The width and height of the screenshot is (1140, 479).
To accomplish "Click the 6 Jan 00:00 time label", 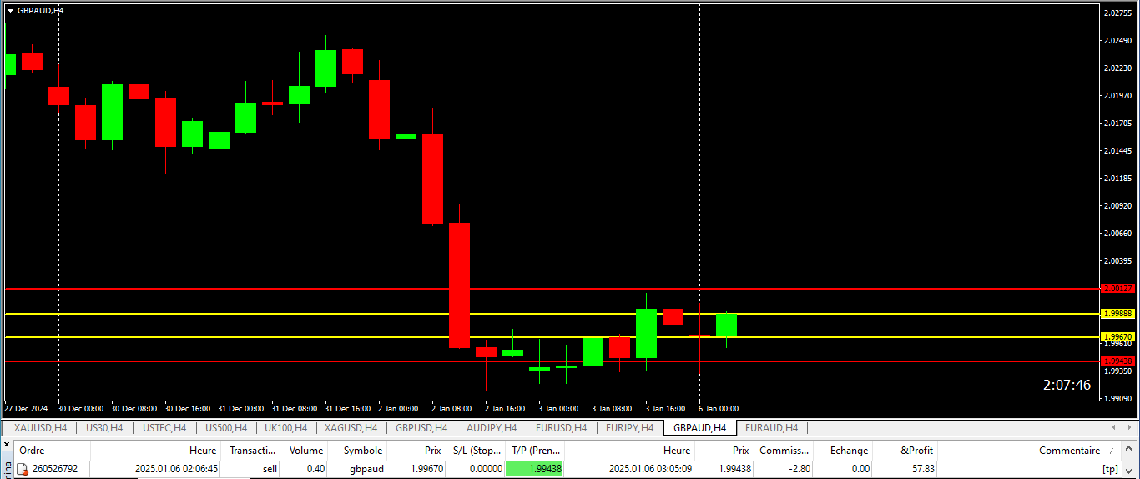I will pos(719,409).
